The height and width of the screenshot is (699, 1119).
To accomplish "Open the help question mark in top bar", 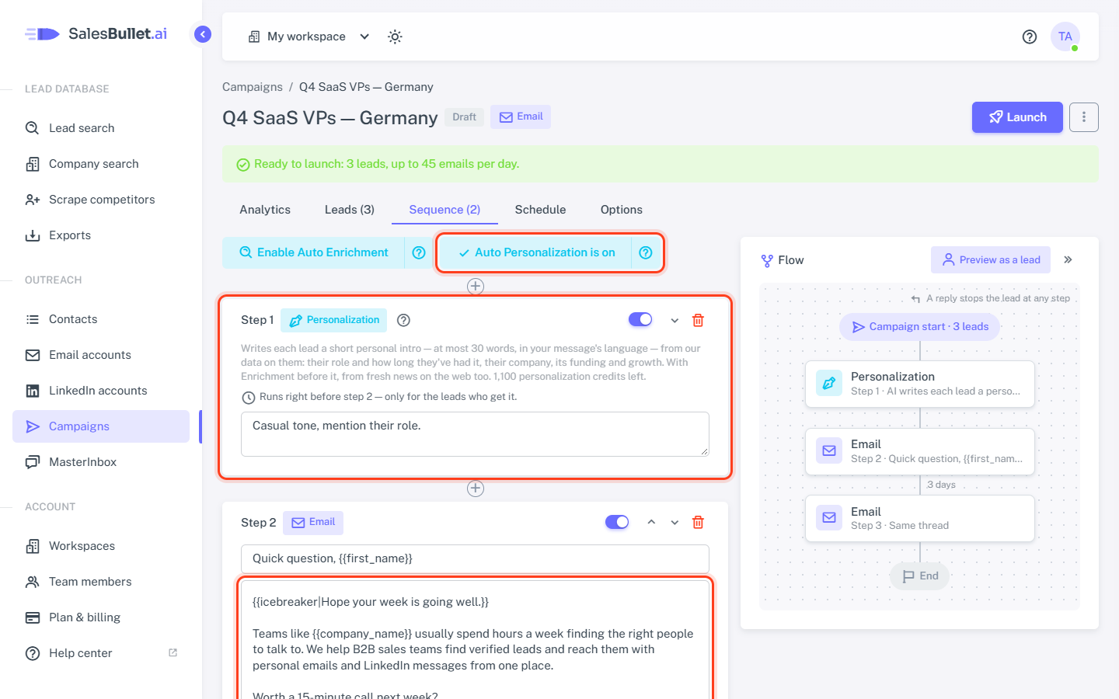I will click(x=1030, y=37).
